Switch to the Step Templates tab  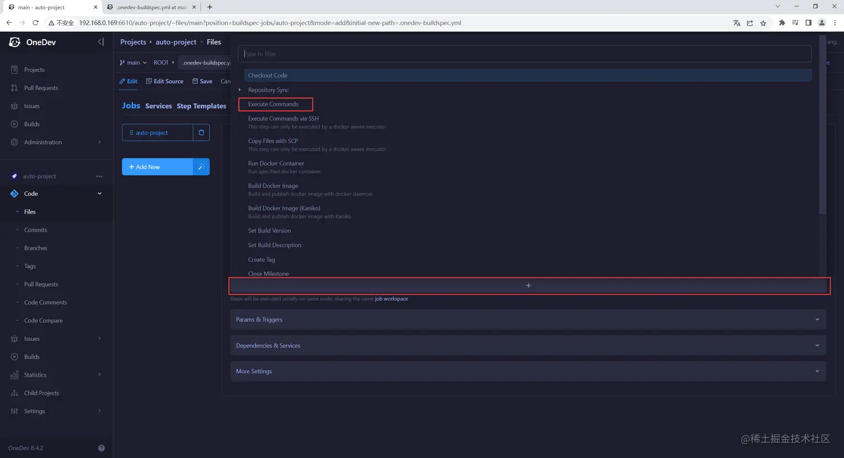tap(202, 106)
